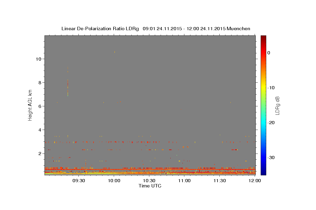The image size is (316, 210).
Task: Click the 11:30 time tick label
Action: tap(220, 181)
